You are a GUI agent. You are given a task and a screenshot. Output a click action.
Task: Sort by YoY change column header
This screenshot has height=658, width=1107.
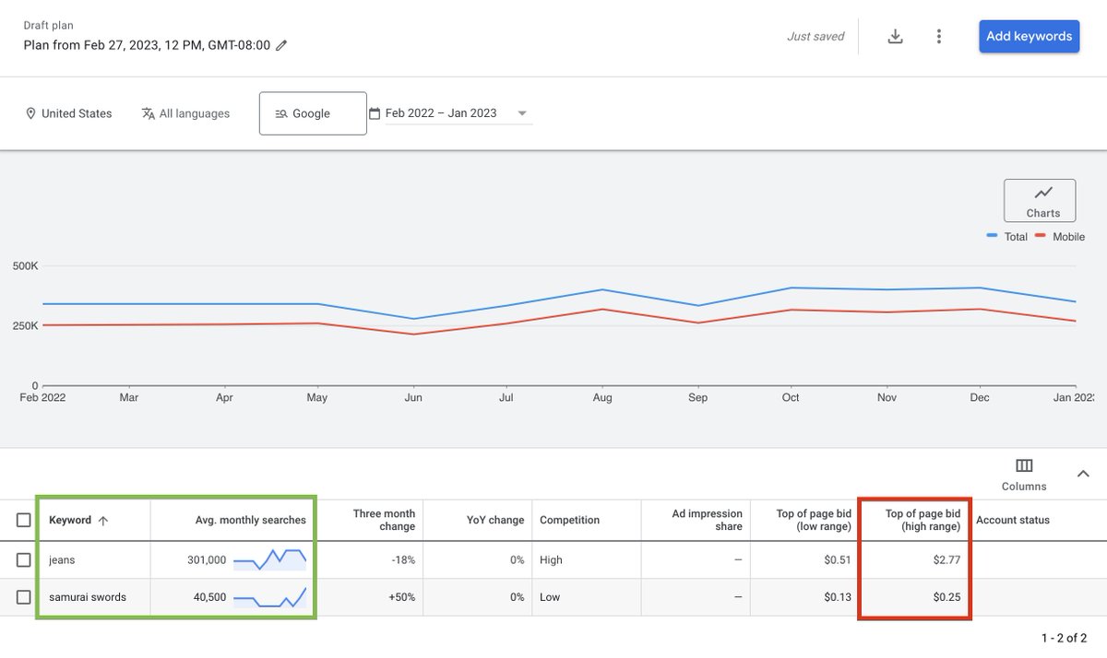(x=495, y=520)
